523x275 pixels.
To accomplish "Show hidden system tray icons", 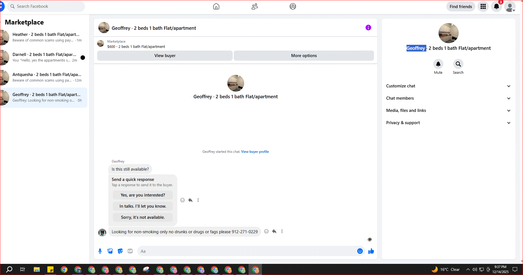I will [468, 269].
